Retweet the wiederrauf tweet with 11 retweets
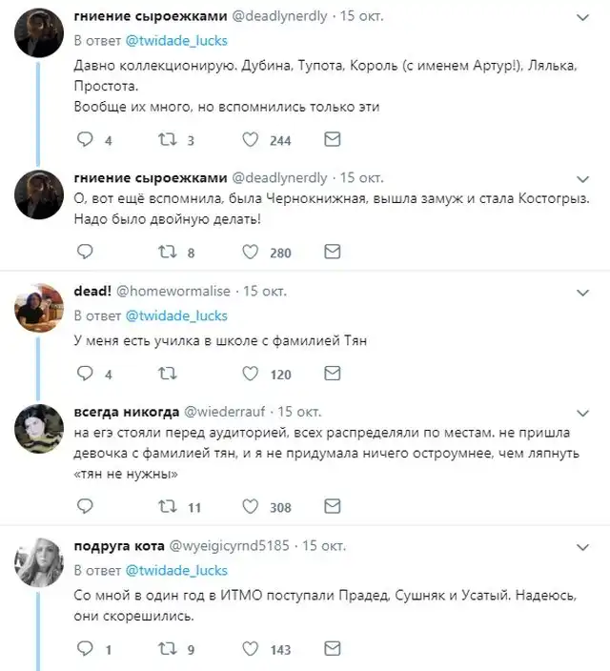Screen dimensions: 610x671 pyautogui.click(x=168, y=507)
